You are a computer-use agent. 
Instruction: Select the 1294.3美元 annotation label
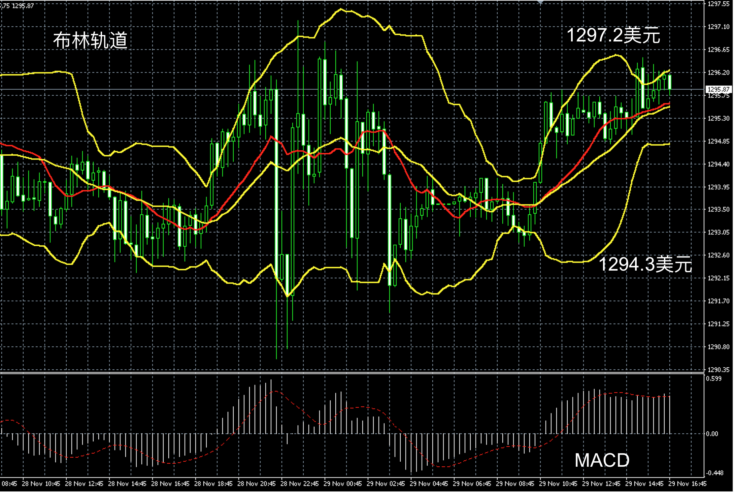(x=645, y=264)
